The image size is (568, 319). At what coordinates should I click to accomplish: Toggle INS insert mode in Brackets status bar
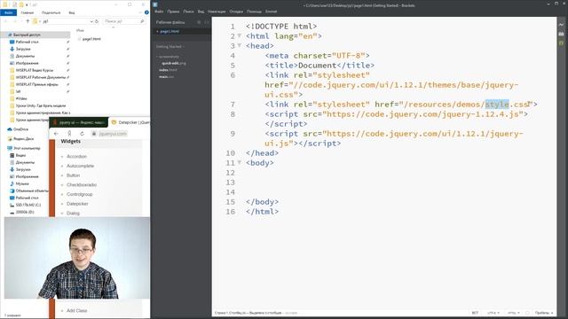click(x=475, y=313)
